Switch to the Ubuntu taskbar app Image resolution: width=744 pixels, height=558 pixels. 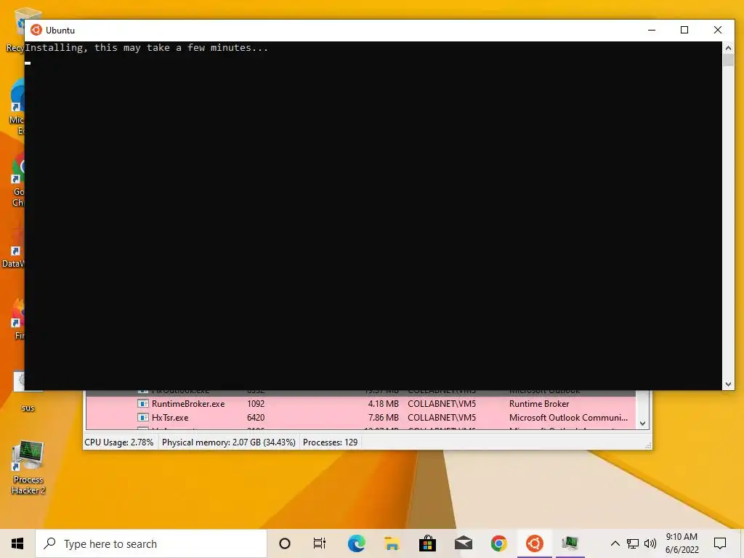point(535,543)
